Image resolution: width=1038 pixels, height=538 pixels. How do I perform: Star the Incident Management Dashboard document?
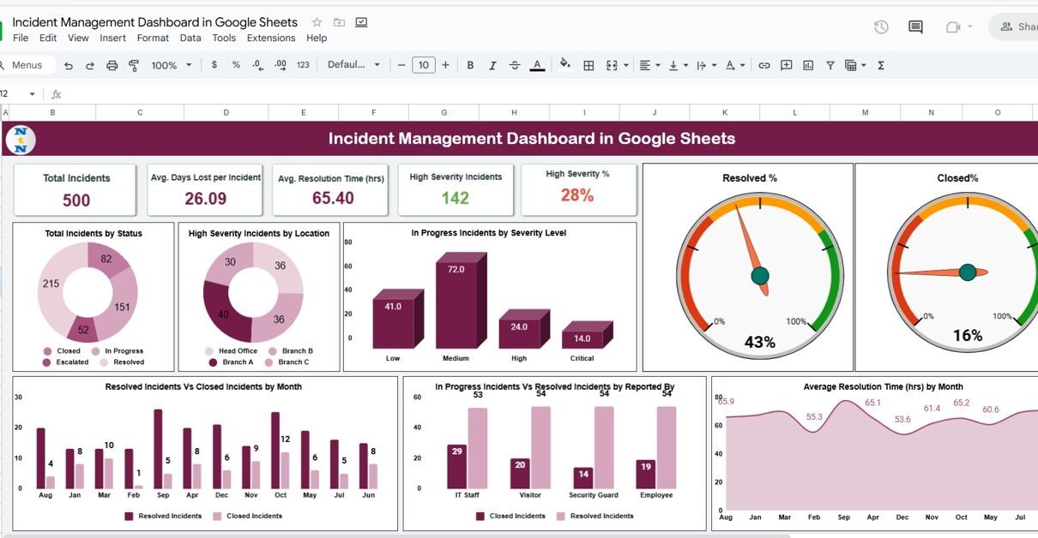(x=317, y=22)
